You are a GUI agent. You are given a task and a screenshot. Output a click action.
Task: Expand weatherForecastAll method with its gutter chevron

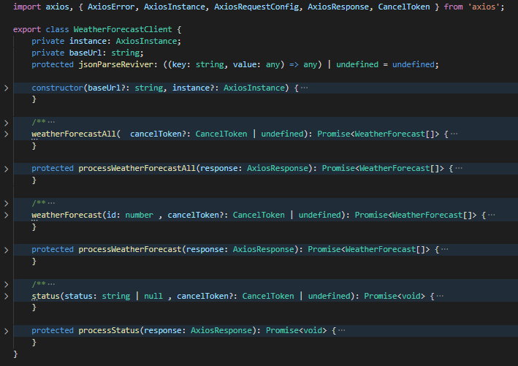pyautogui.click(x=7, y=134)
